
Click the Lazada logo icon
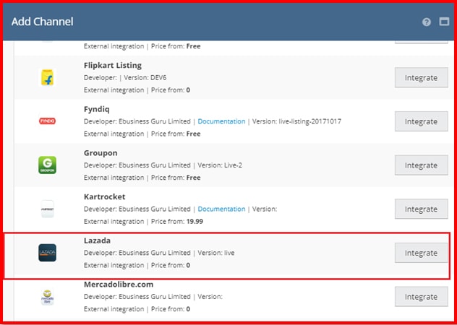(47, 253)
